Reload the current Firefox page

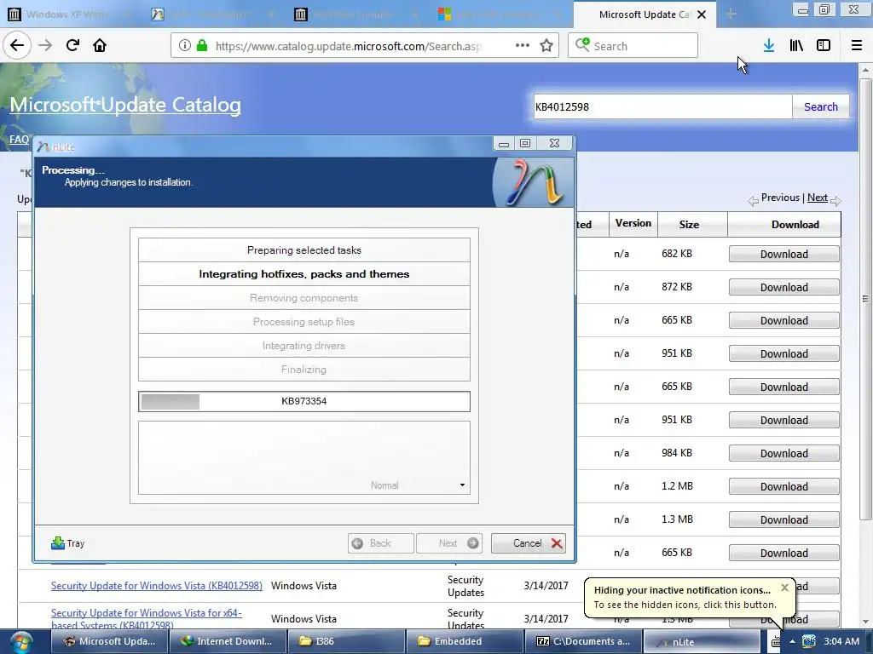point(72,46)
